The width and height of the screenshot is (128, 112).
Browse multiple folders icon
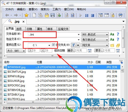coord(118,46)
